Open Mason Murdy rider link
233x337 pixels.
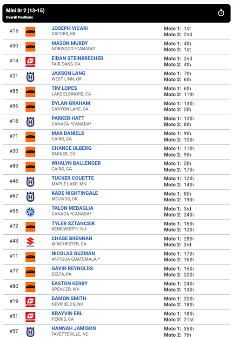tap(70, 43)
